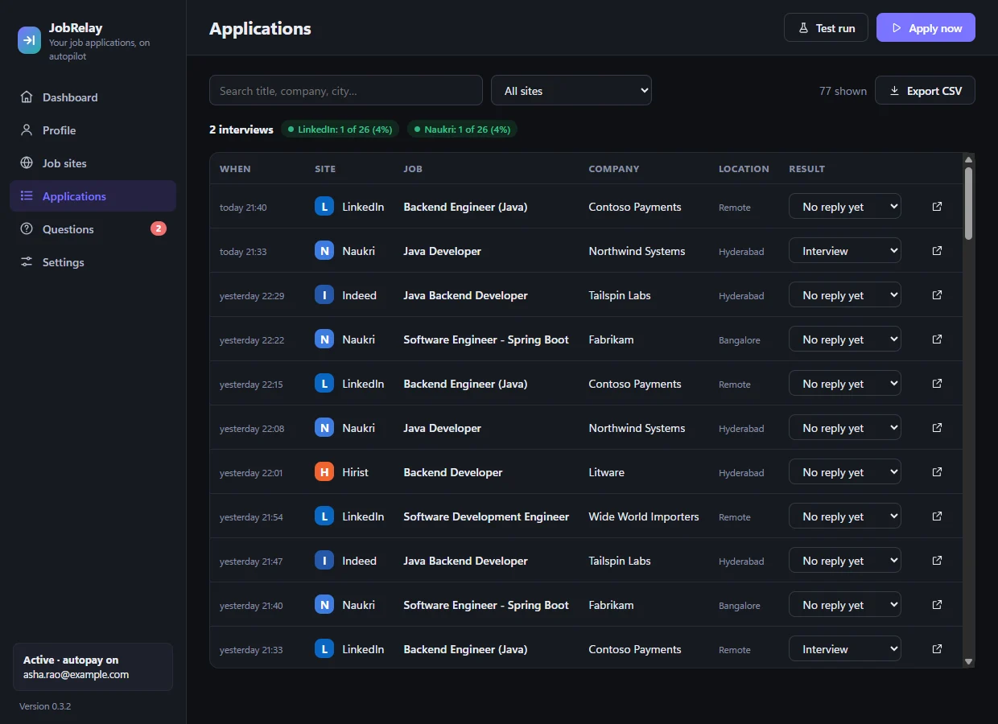
Task: Click the Active autopay account card
Action: pos(93,667)
